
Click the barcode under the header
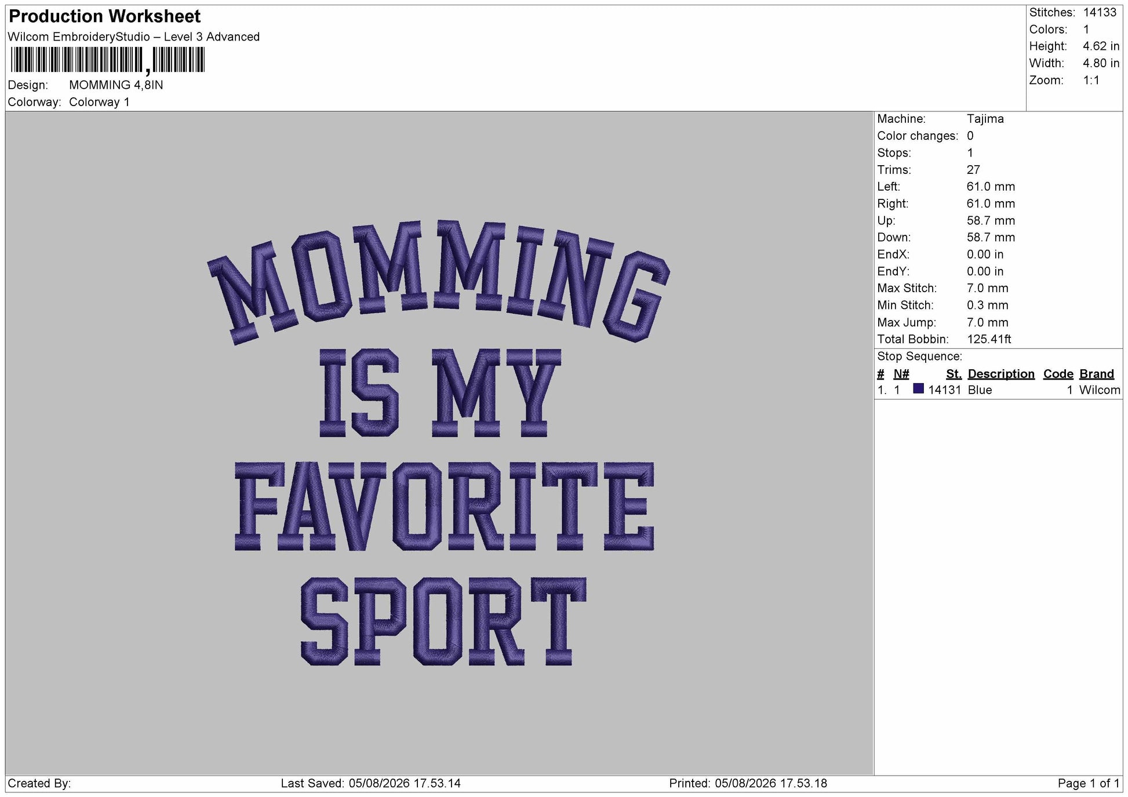(108, 60)
